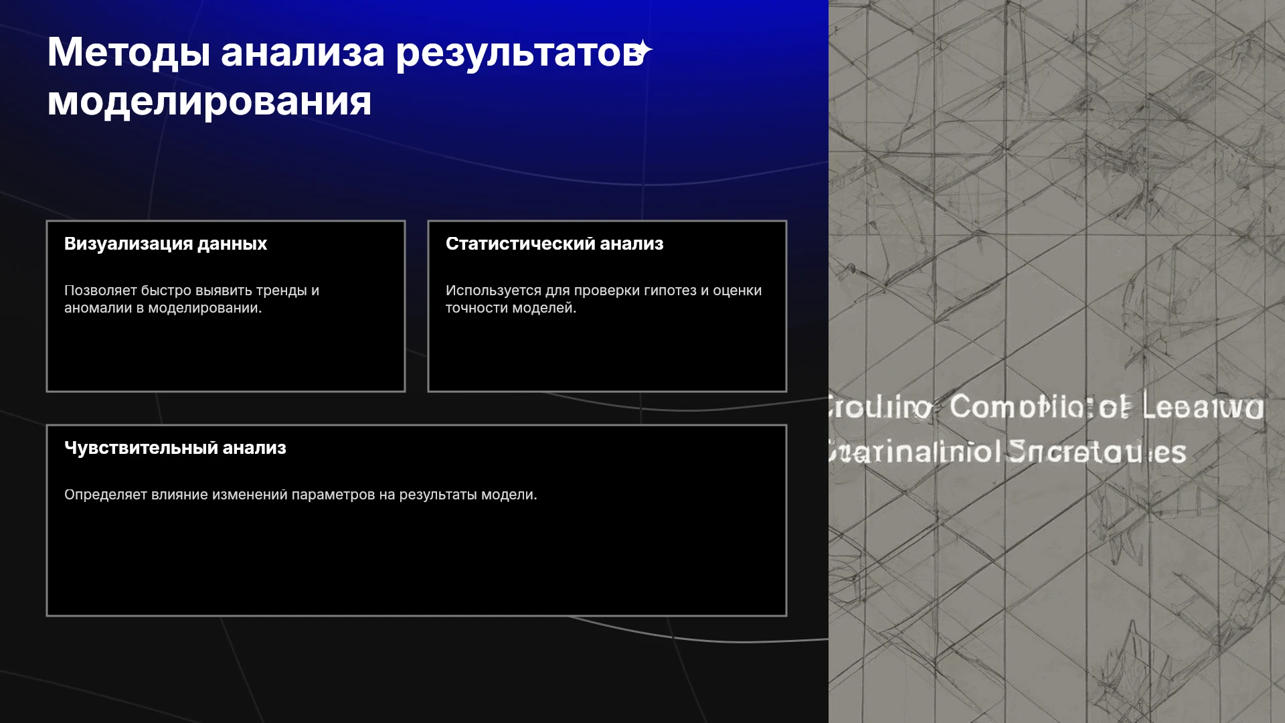Click the word 'анализа' in the slide title
The image size is (1285, 723).
(x=303, y=52)
